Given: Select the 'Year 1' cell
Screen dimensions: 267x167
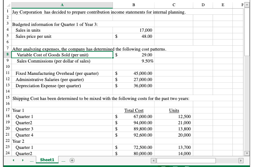Looking at the screenshot, I should click(62, 110).
